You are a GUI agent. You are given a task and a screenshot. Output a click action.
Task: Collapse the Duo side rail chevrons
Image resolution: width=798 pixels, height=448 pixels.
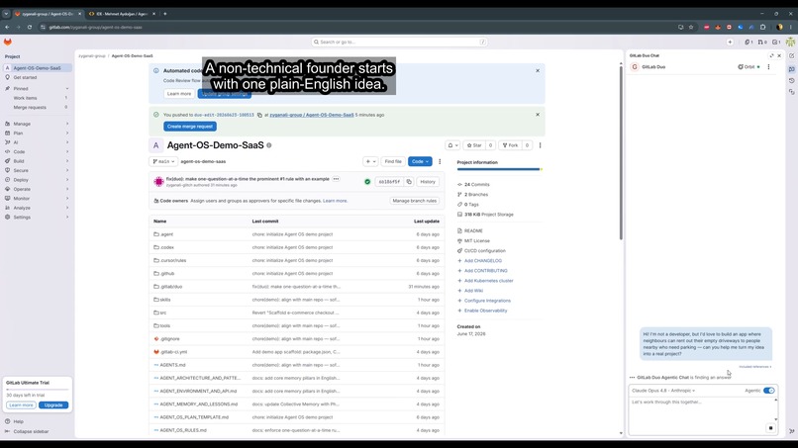(x=792, y=431)
